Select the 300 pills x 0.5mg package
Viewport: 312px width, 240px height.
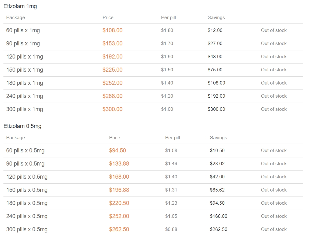[x=27, y=229]
